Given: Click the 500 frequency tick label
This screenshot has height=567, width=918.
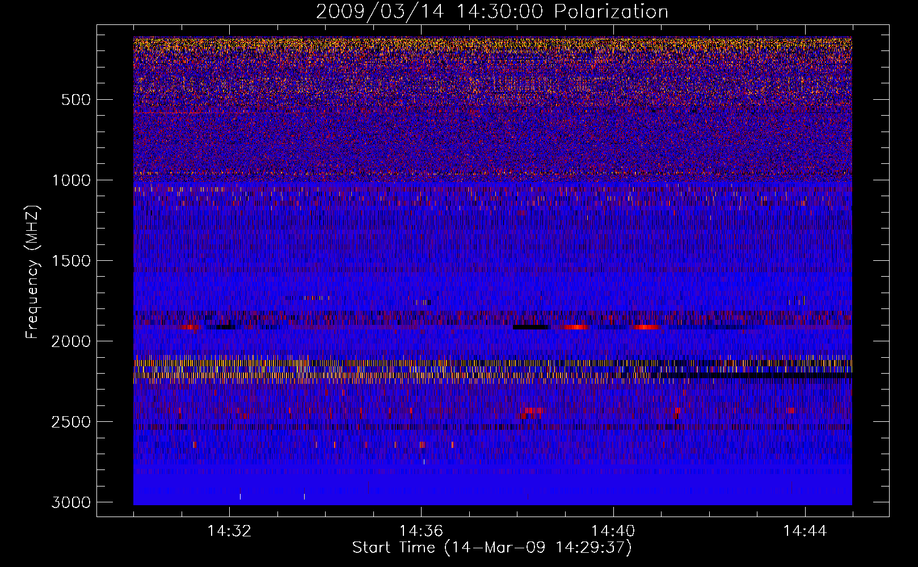Looking at the screenshot, I should 75,100.
